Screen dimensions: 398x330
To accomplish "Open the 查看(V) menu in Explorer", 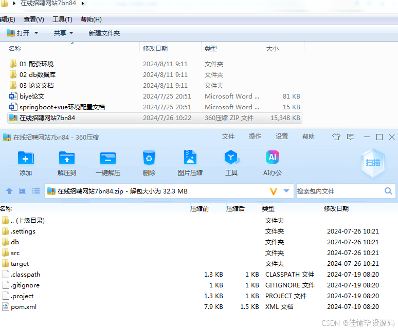I will [34, 20].
